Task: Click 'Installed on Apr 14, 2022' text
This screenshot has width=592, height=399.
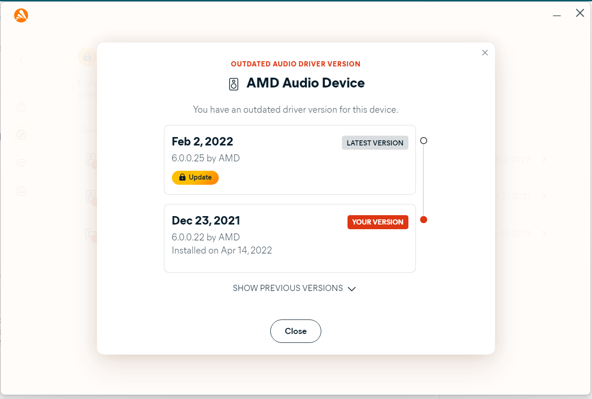Action: pyautogui.click(x=222, y=250)
